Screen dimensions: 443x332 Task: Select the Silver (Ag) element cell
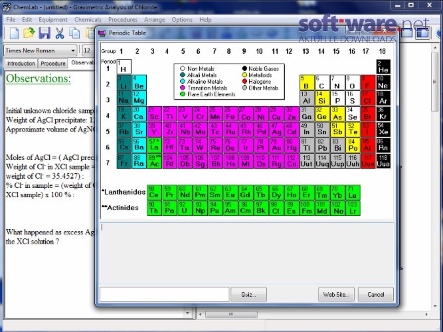[276, 129]
